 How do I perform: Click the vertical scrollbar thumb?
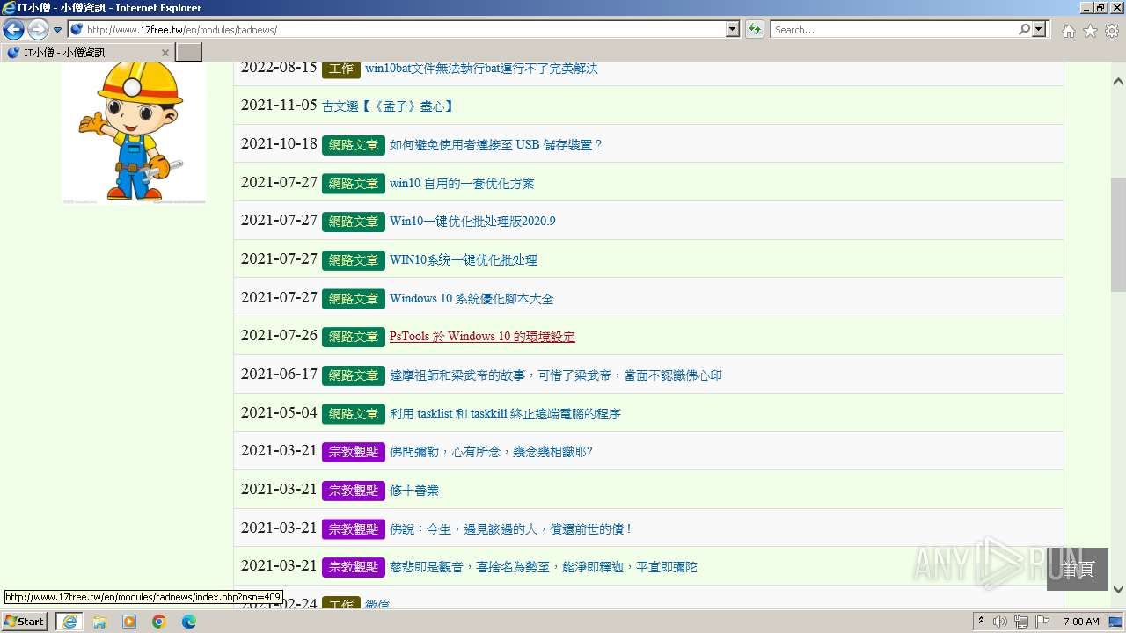click(x=1118, y=234)
